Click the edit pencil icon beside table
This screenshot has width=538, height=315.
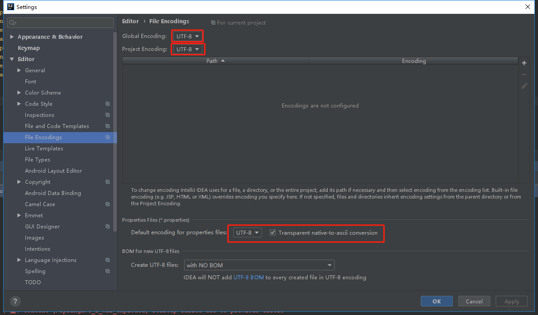pos(524,86)
